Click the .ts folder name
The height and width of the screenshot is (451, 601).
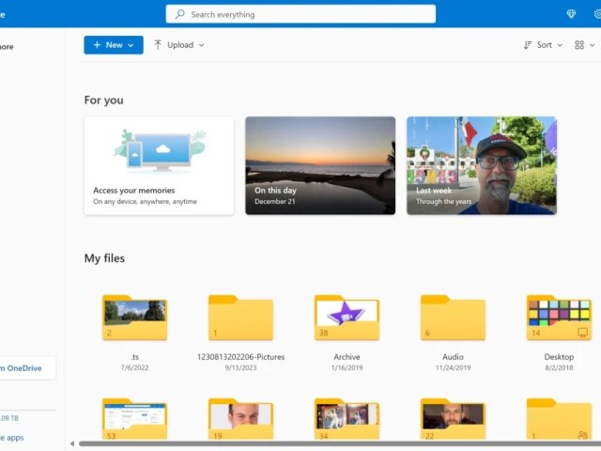click(x=134, y=357)
